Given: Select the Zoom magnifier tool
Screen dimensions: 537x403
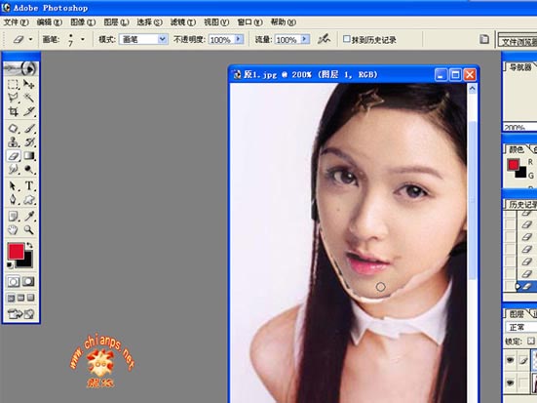Looking at the screenshot, I should click(29, 229).
